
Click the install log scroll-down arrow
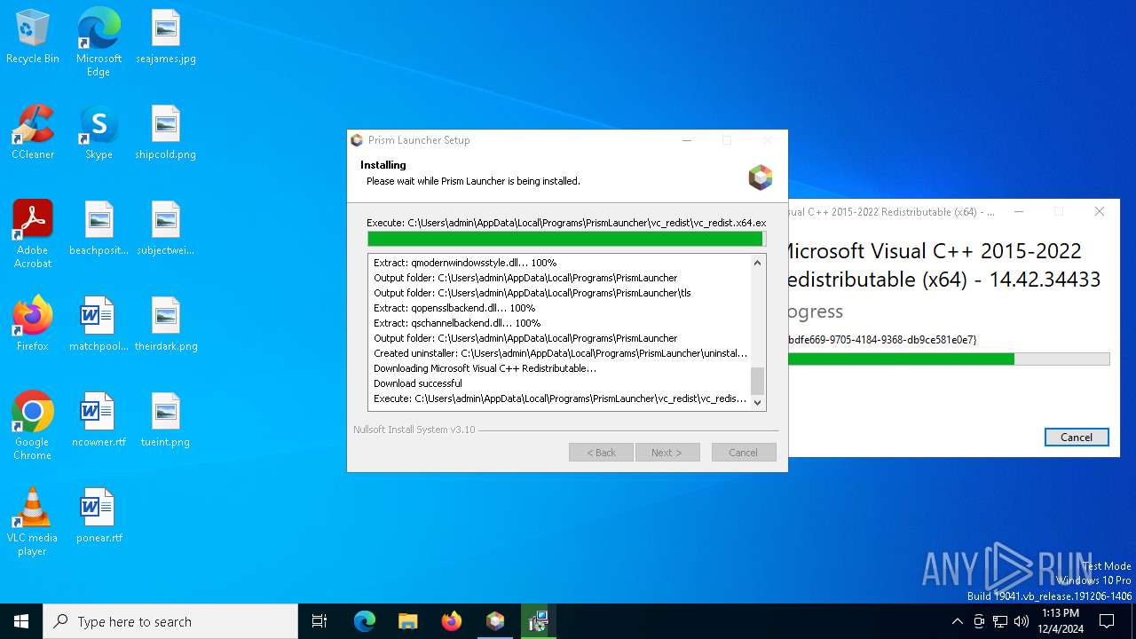tap(757, 403)
